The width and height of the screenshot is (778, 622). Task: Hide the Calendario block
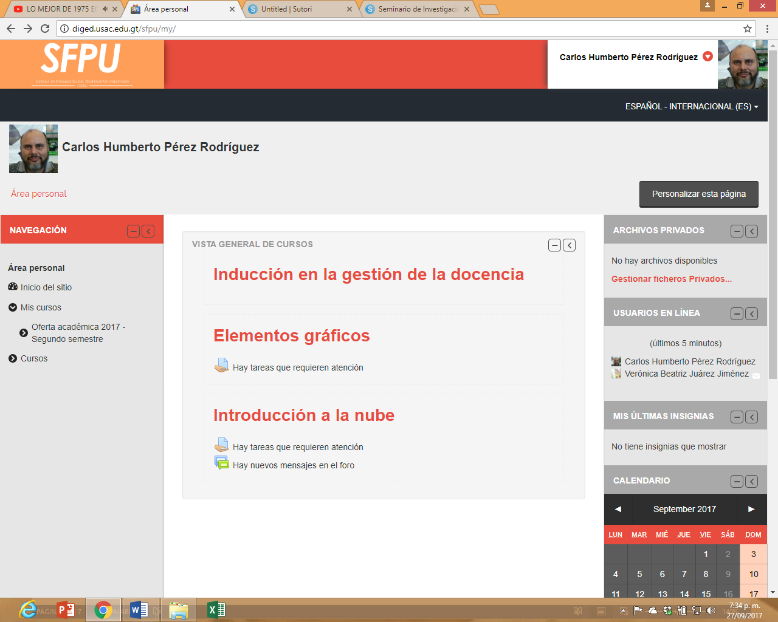(x=737, y=481)
